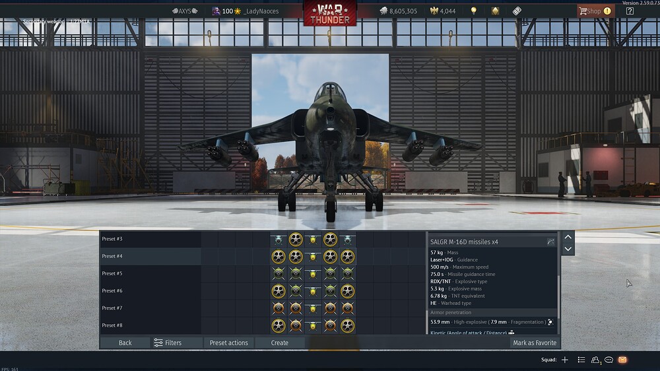
Task: Click Preset #7 leftmost orange bomb icon
Action: click(279, 308)
